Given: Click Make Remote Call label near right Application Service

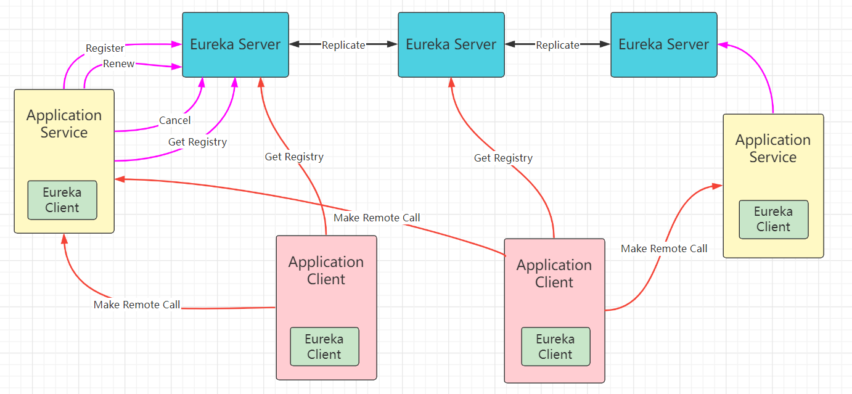Looking at the screenshot, I should tap(664, 248).
